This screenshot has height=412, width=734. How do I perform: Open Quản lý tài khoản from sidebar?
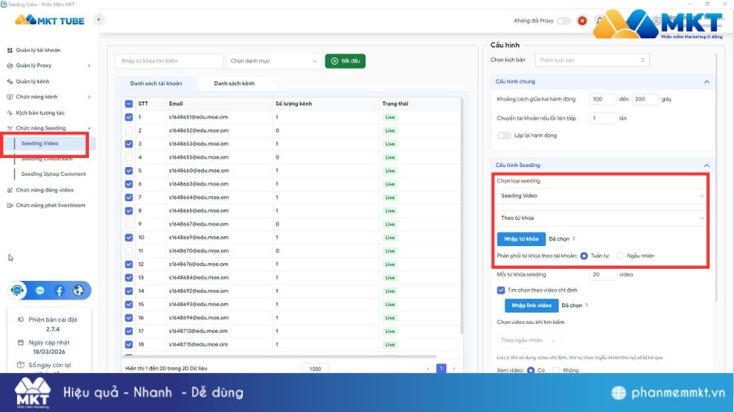[38, 50]
